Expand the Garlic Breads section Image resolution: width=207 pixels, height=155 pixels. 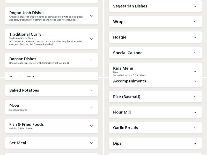(155, 128)
